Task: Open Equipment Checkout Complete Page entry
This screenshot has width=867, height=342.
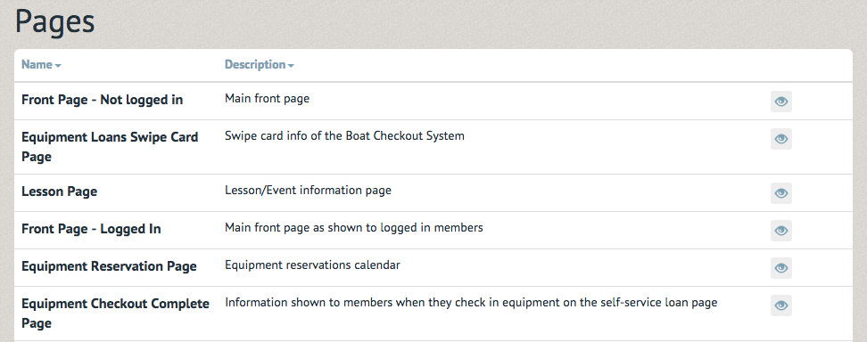Action: 116,313
